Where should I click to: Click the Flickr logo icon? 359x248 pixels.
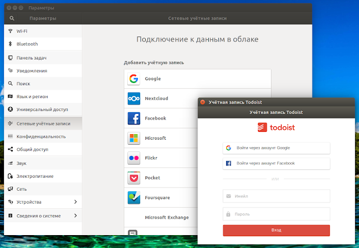(134, 158)
